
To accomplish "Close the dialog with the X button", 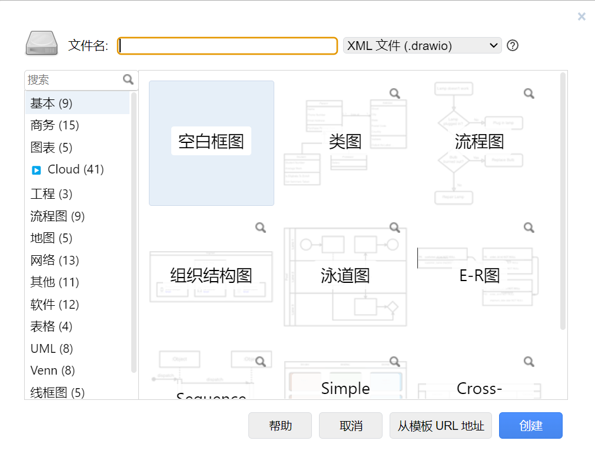I will point(581,16).
